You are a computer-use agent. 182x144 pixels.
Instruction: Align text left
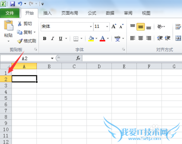point(132,38)
